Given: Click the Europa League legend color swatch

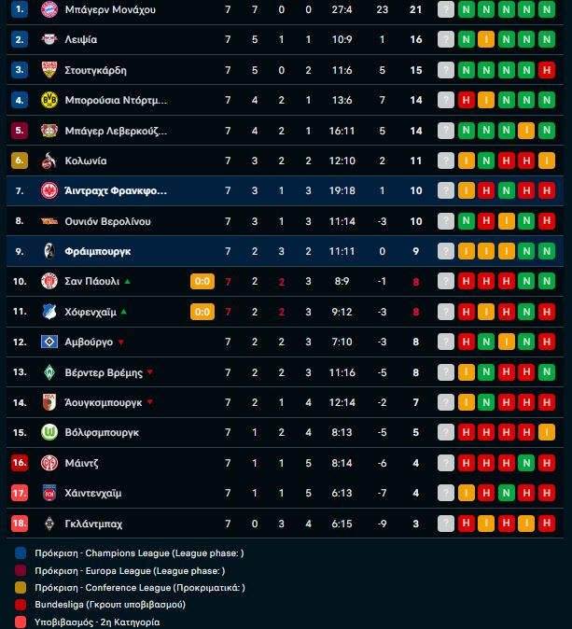Looking at the screenshot, I should click(x=21, y=570).
